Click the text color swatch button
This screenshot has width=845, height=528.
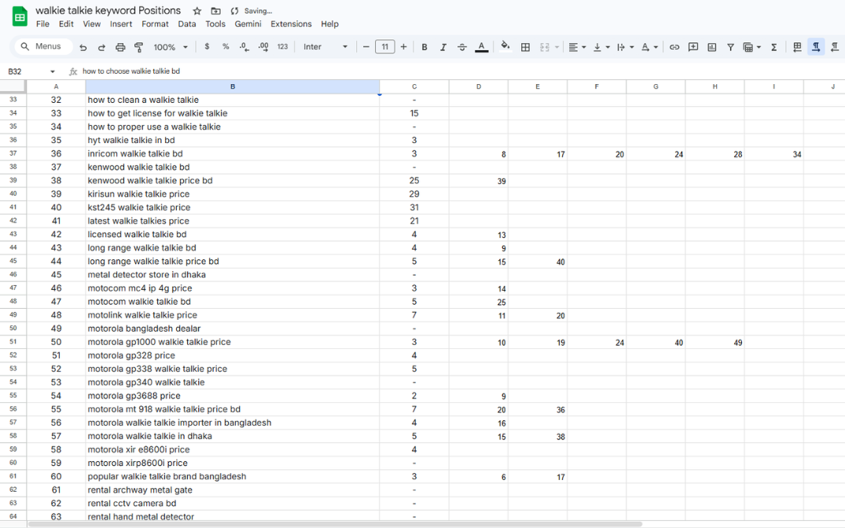point(482,47)
